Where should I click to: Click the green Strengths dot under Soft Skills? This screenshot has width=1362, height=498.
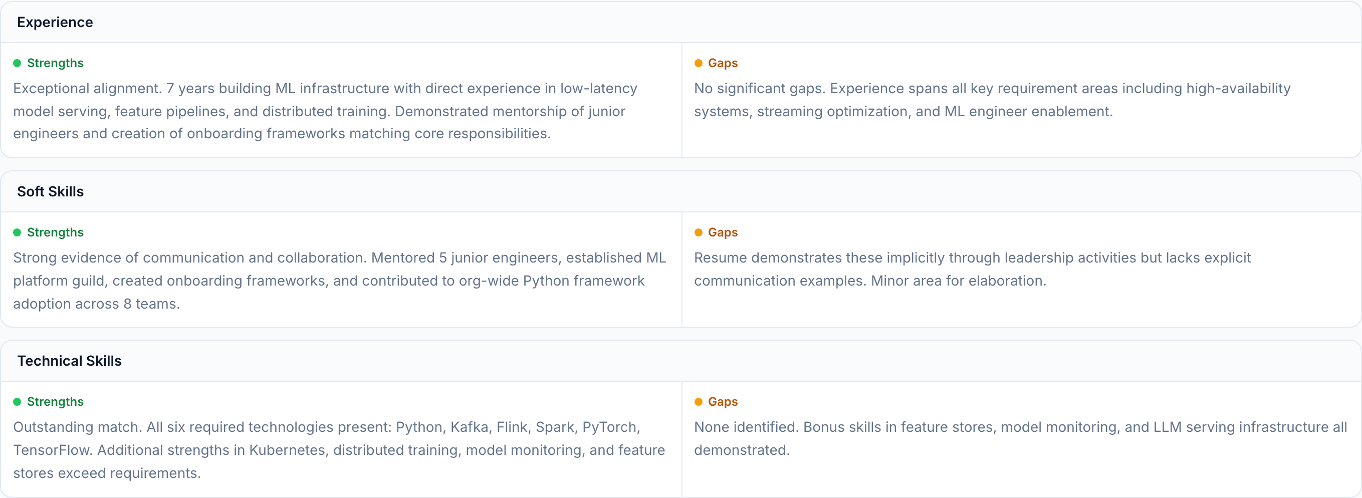coord(17,232)
